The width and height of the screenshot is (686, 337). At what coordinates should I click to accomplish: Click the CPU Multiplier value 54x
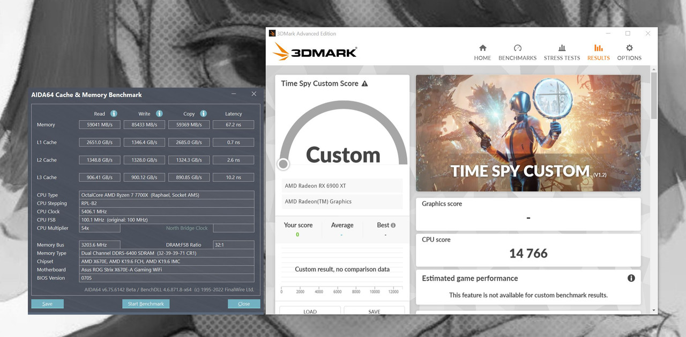[x=100, y=228]
